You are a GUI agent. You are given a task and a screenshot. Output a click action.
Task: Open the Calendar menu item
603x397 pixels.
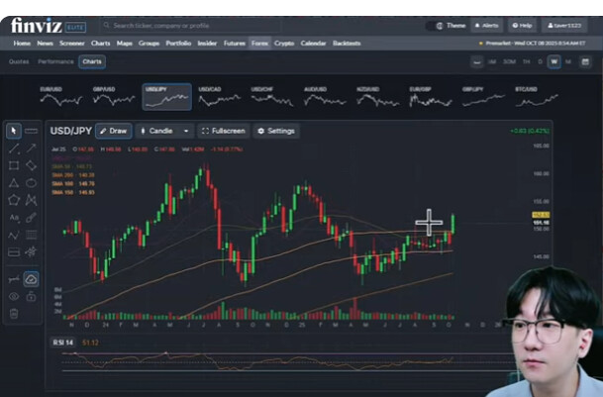[x=313, y=44]
